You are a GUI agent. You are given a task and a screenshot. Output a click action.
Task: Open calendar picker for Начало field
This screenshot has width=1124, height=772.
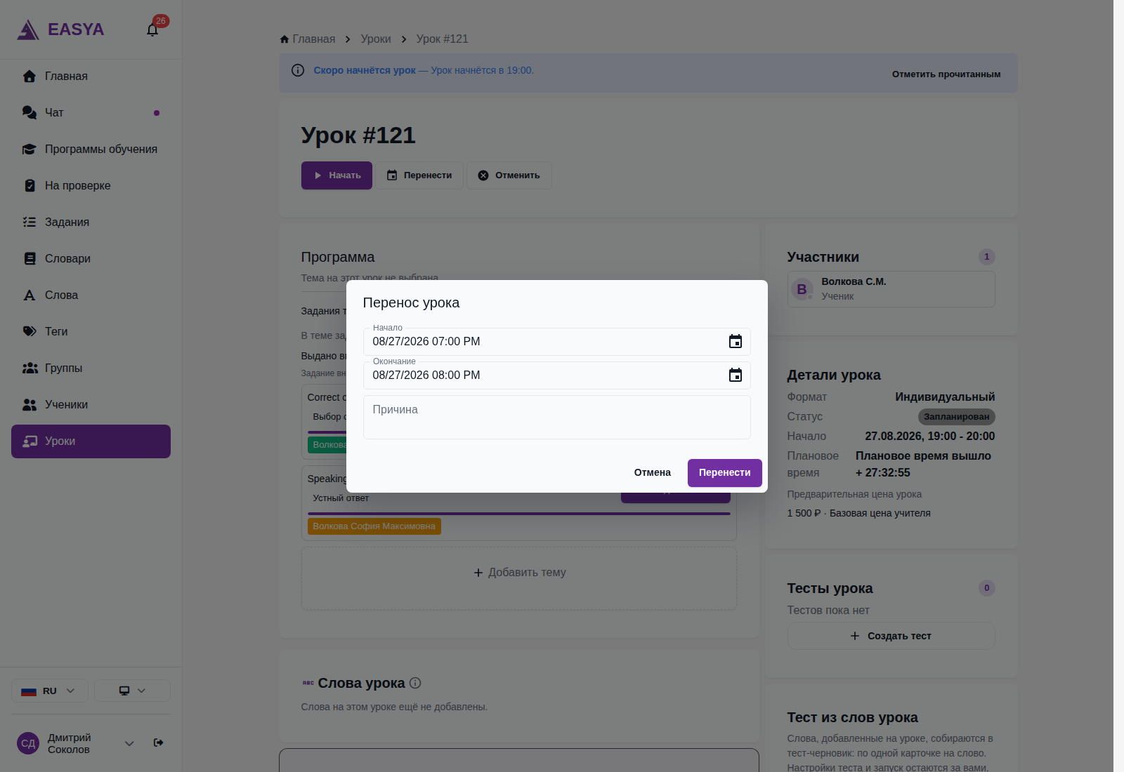[735, 342]
